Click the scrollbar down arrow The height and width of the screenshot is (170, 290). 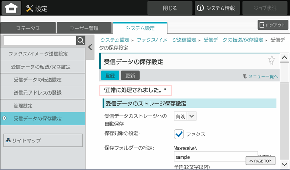point(284,164)
